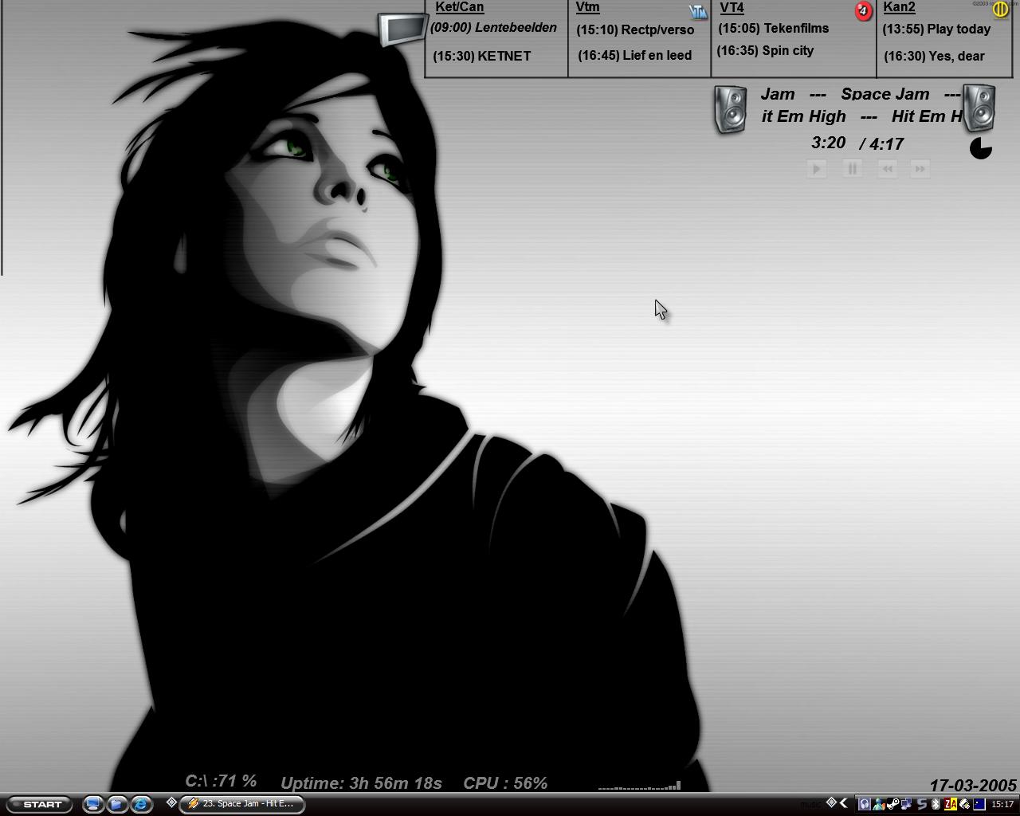Click the 'C:\ :71 %' disk usage readout
The height and width of the screenshot is (816, 1020).
(221, 781)
